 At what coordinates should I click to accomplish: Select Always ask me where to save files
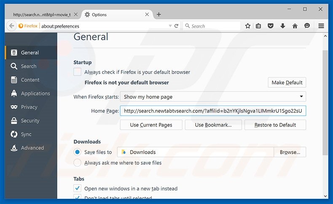point(77,163)
